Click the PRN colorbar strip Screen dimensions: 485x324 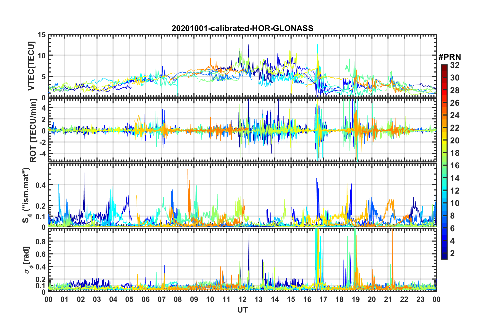pos(444,162)
